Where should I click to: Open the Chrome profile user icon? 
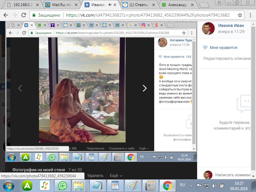[x=220, y=3]
